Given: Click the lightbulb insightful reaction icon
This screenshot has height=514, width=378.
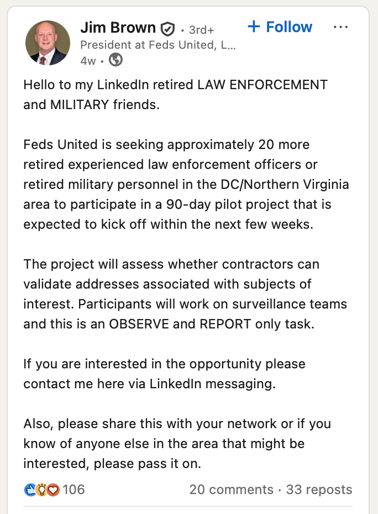Looking at the screenshot, I should (41, 490).
